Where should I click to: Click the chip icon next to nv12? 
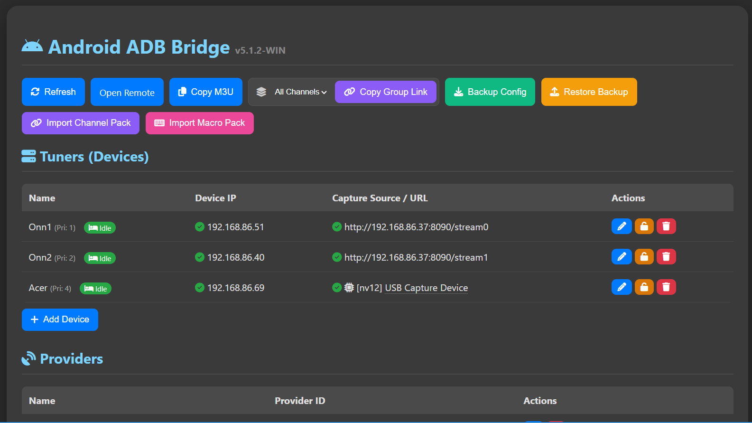[349, 288]
